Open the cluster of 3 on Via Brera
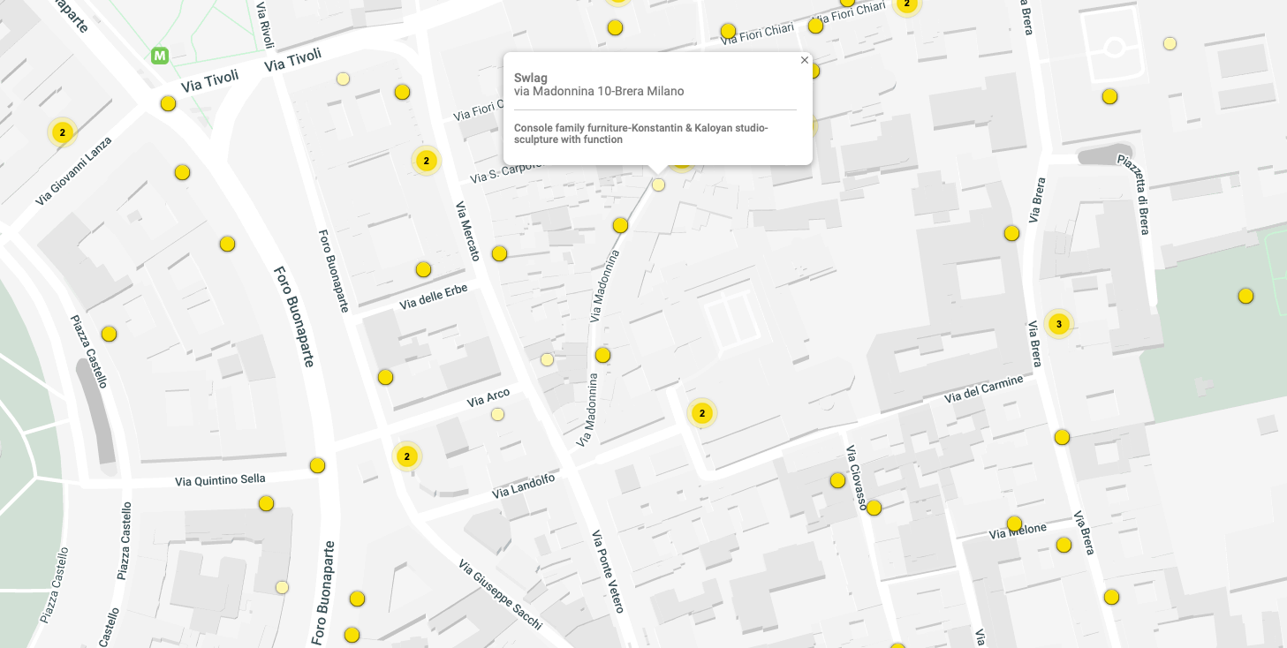This screenshot has height=648, width=1287. (x=1058, y=324)
